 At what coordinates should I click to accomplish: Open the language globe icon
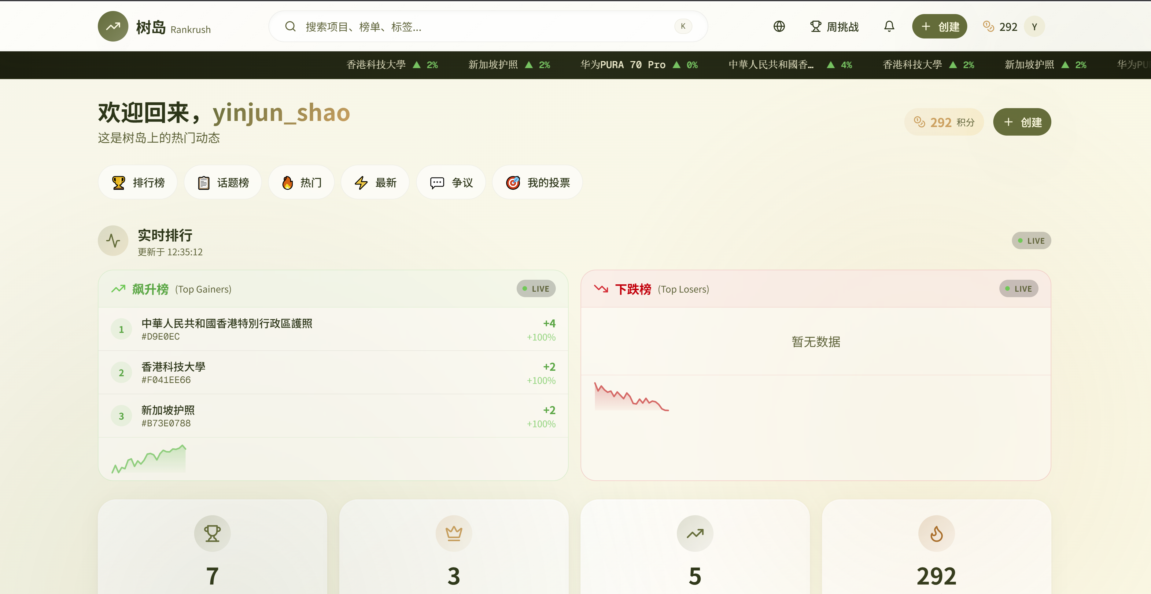click(x=779, y=26)
